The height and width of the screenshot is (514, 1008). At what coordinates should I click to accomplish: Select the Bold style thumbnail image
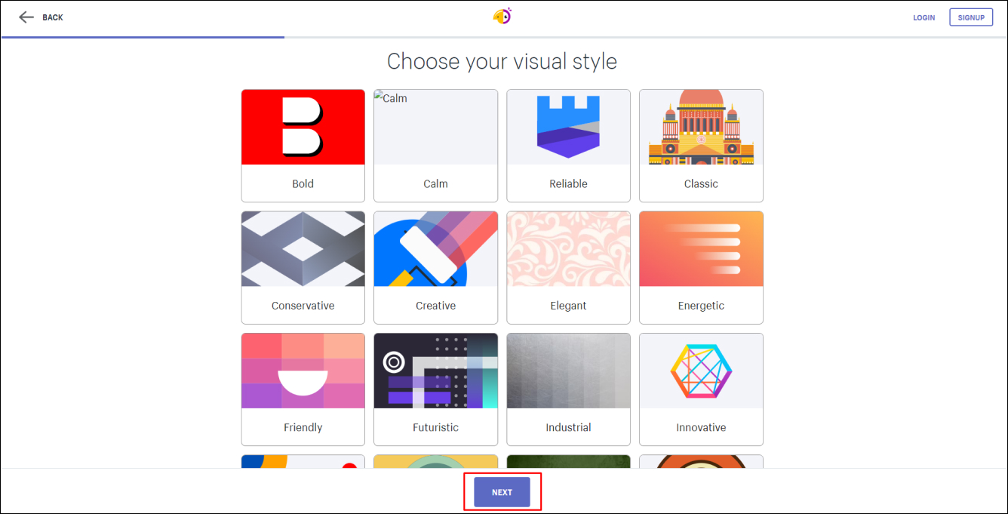tap(303, 127)
